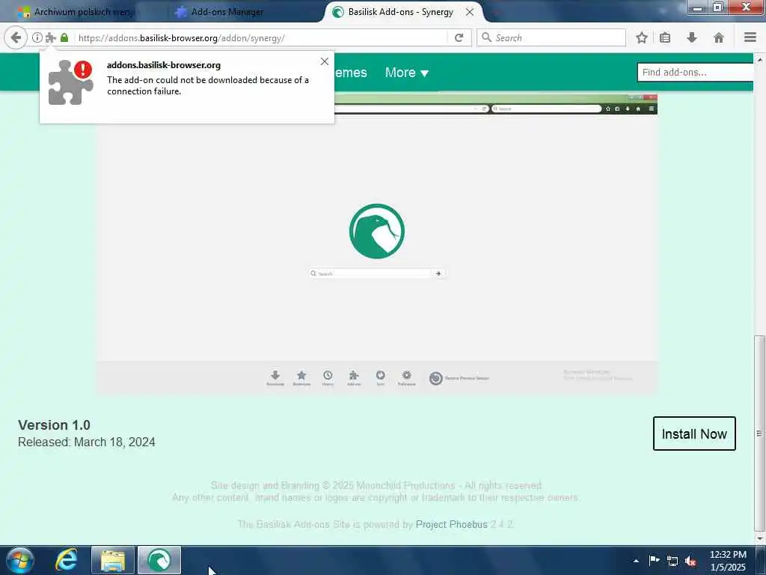Show bookmarks list icon in toolbar
This screenshot has width=766, height=575.
click(x=665, y=37)
